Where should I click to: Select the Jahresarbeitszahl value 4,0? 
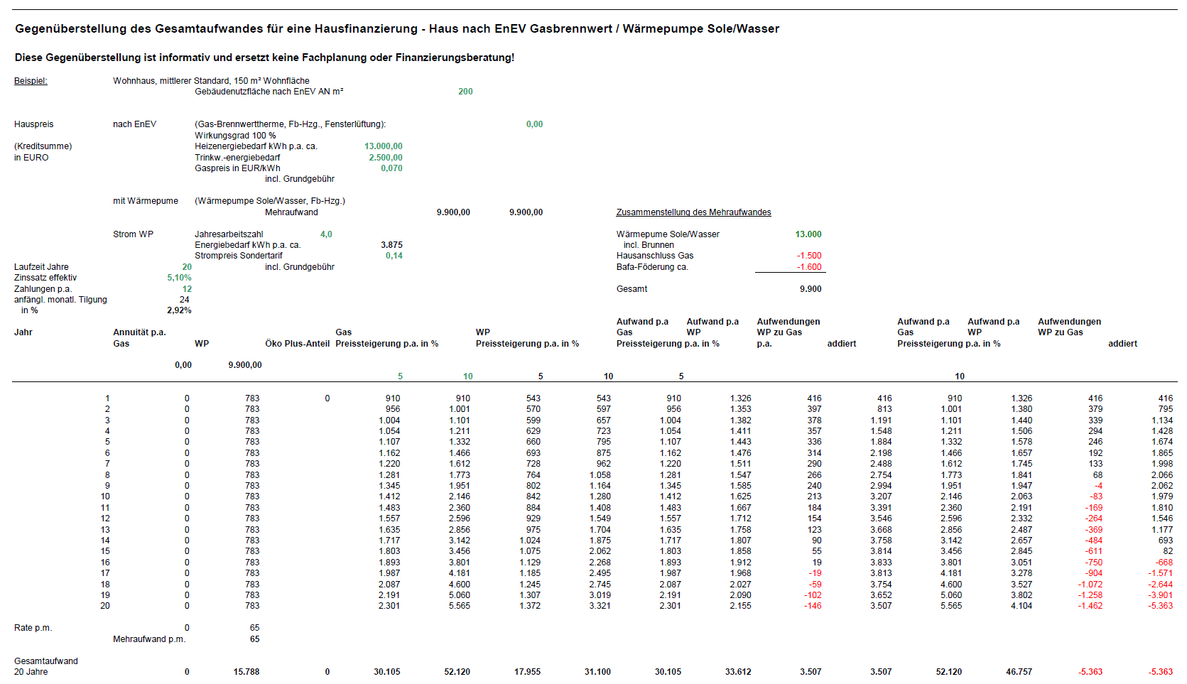328,234
